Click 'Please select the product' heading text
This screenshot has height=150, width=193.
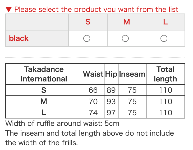[96, 10]
